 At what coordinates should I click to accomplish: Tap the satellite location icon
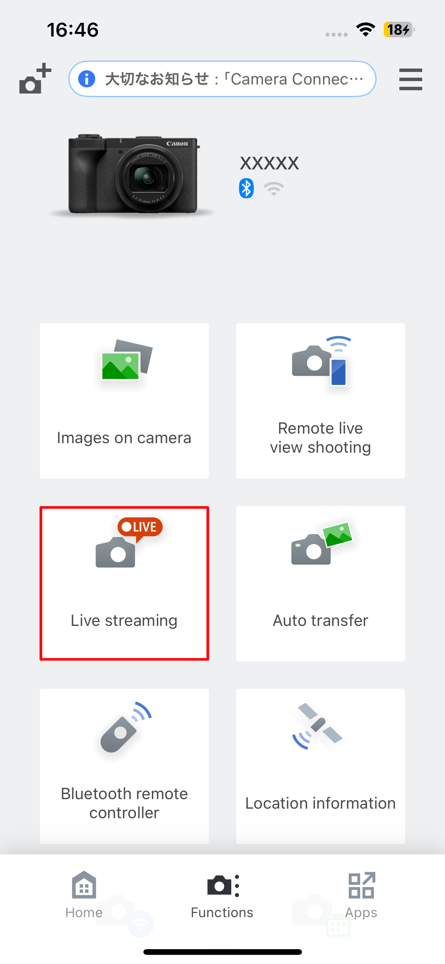[x=318, y=726]
